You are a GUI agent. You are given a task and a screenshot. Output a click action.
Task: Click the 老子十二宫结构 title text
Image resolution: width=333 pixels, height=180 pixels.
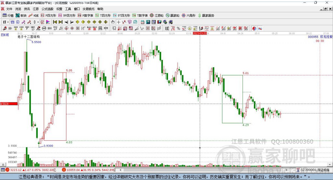[29, 37]
